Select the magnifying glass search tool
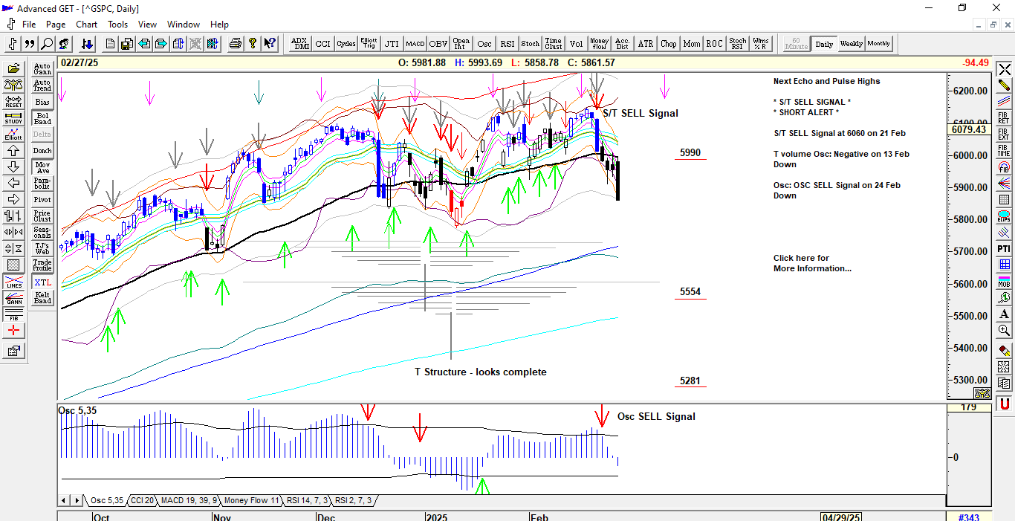The image size is (1015, 521). [47, 44]
